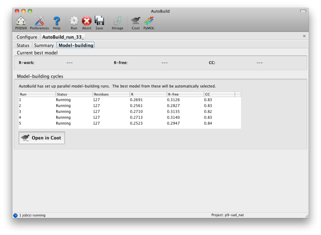The width and height of the screenshot is (321, 235).
Task: Abort the running job
Action: (86, 21)
